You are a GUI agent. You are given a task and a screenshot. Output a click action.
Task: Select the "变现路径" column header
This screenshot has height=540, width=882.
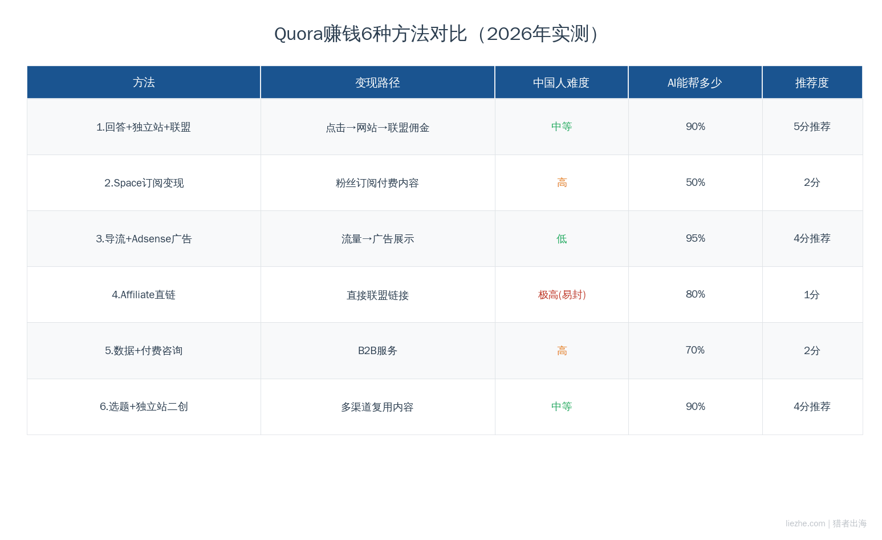(x=377, y=83)
